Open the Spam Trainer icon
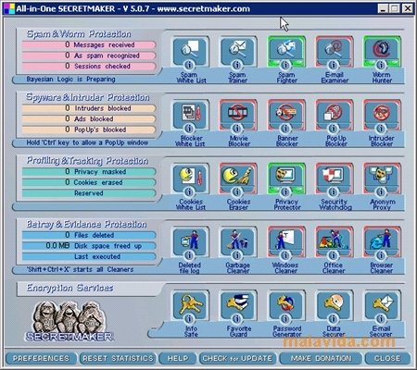The height and width of the screenshot is (370, 417). (x=237, y=51)
